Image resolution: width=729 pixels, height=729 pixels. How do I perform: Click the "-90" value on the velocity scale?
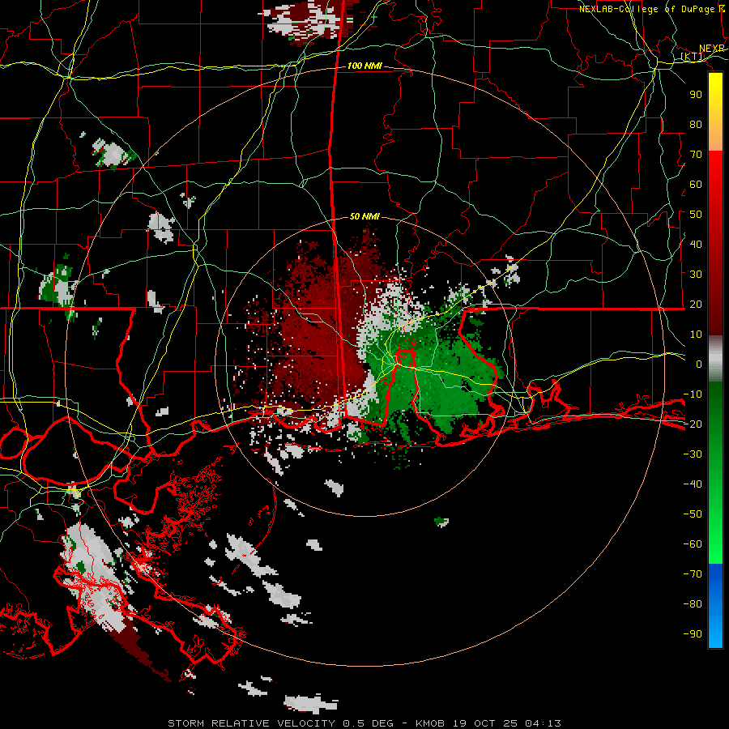pyautogui.click(x=693, y=634)
